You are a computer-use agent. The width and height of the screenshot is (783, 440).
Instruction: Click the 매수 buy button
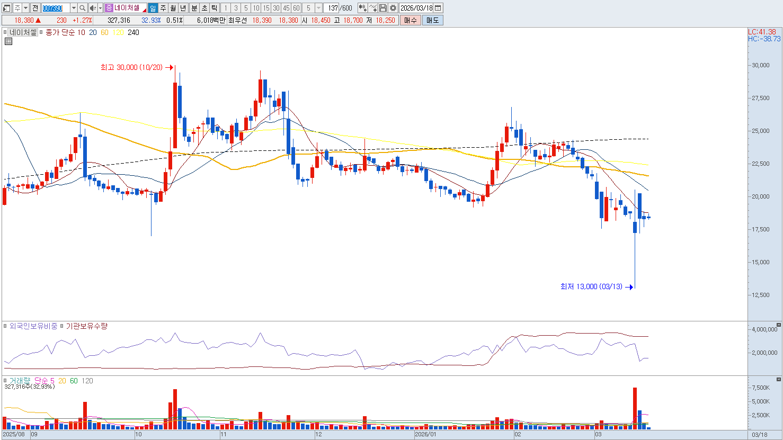[411, 20]
